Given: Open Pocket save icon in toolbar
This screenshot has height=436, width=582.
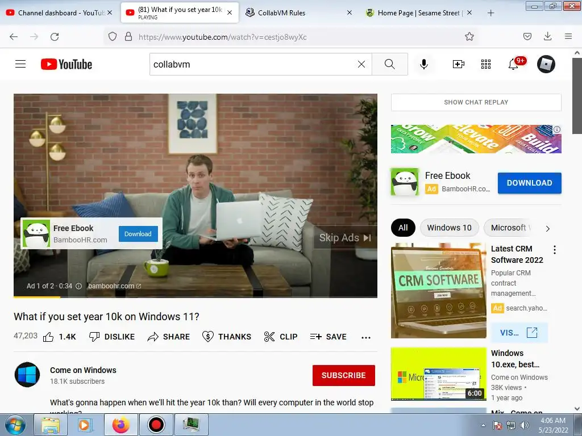Looking at the screenshot, I should (527, 36).
